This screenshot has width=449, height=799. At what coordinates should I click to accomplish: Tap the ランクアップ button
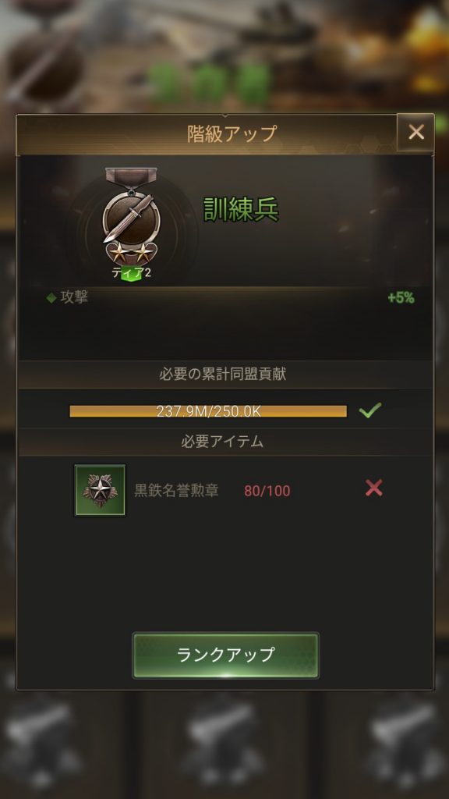(x=225, y=655)
